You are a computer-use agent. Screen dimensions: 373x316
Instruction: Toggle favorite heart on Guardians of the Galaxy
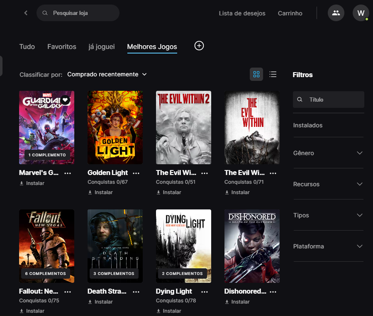(x=65, y=100)
